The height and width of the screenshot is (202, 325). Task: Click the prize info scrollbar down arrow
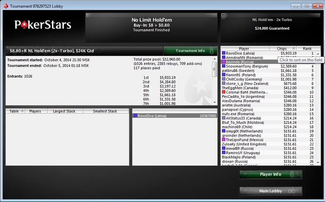(214, 102)
